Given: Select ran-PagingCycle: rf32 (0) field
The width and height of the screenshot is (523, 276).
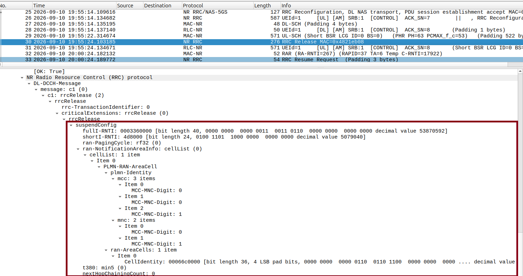Looking at the screenshot, I should click(x=122, y=143).
